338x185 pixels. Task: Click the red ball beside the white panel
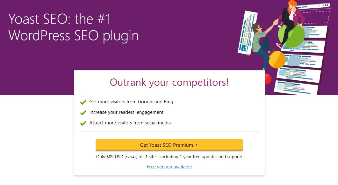coord(267,78)
